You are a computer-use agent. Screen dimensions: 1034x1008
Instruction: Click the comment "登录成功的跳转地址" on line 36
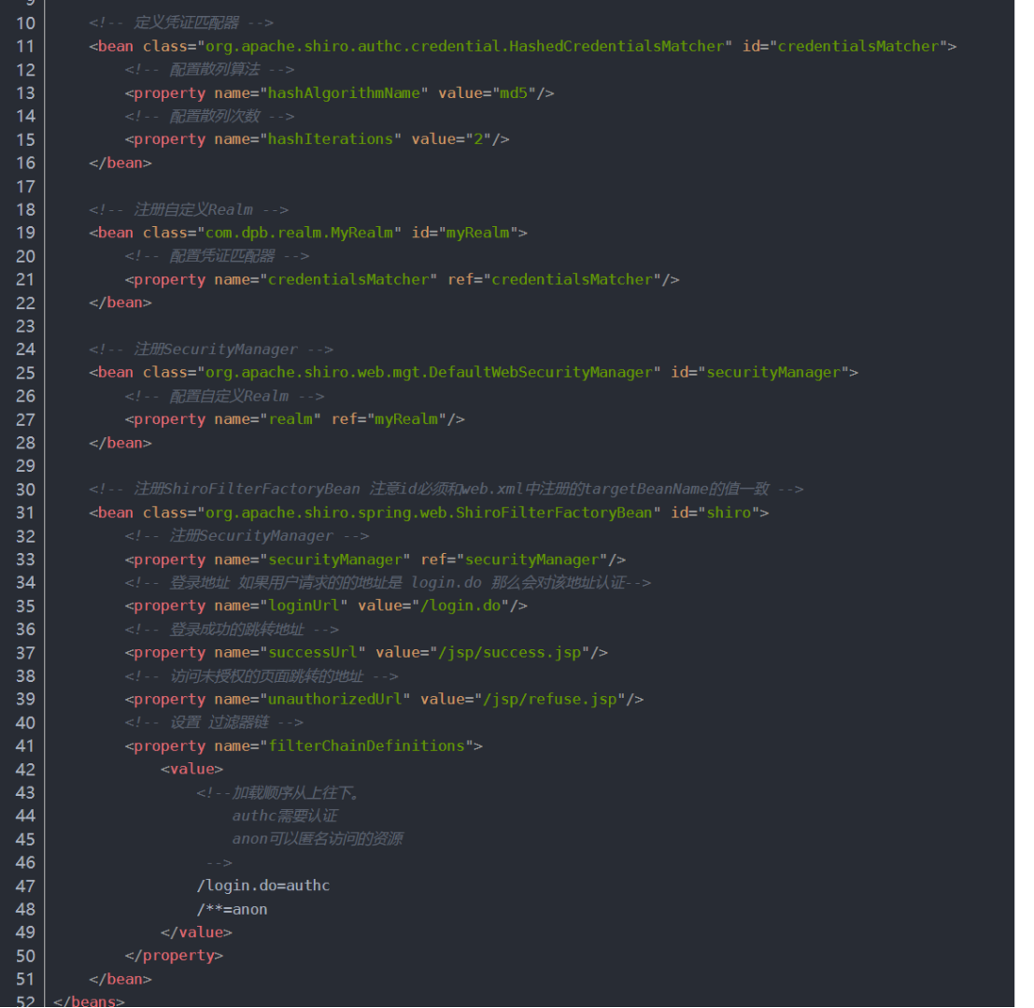point(236,630)
